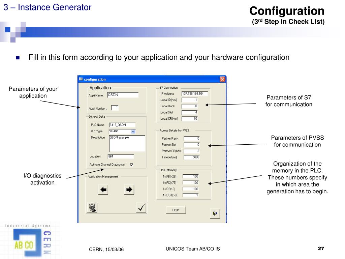Click the Partner Slot field

(x=192, y=145)
